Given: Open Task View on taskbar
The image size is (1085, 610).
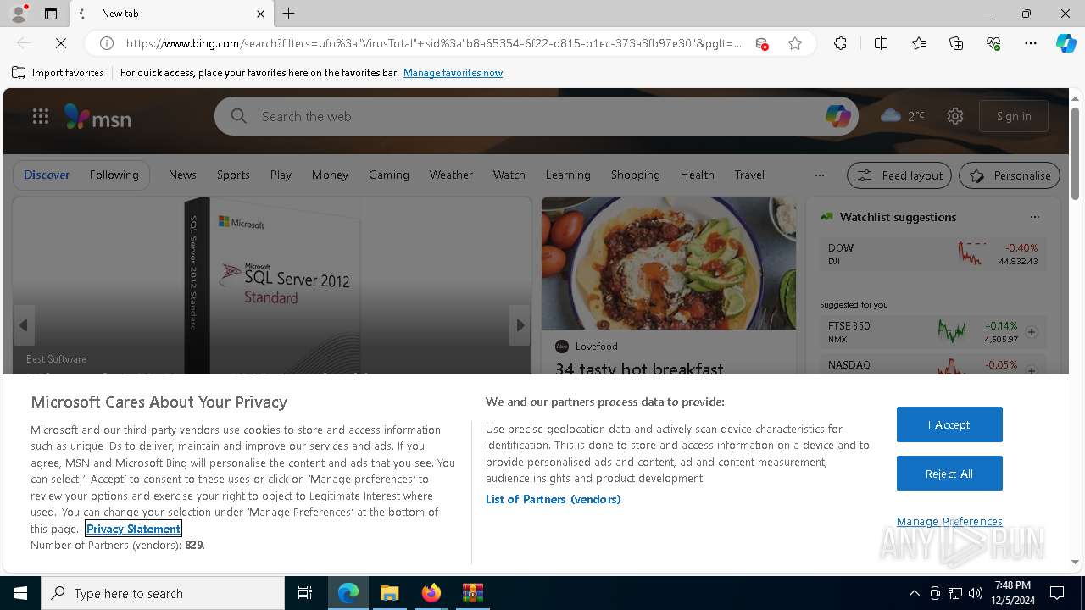Looking at the screenshot, I should point(305,593).
